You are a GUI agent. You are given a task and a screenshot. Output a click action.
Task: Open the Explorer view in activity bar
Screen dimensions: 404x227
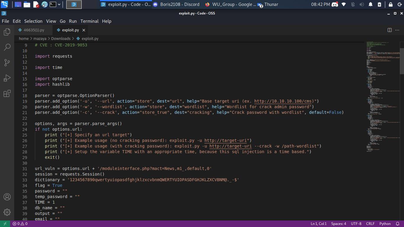7,32
